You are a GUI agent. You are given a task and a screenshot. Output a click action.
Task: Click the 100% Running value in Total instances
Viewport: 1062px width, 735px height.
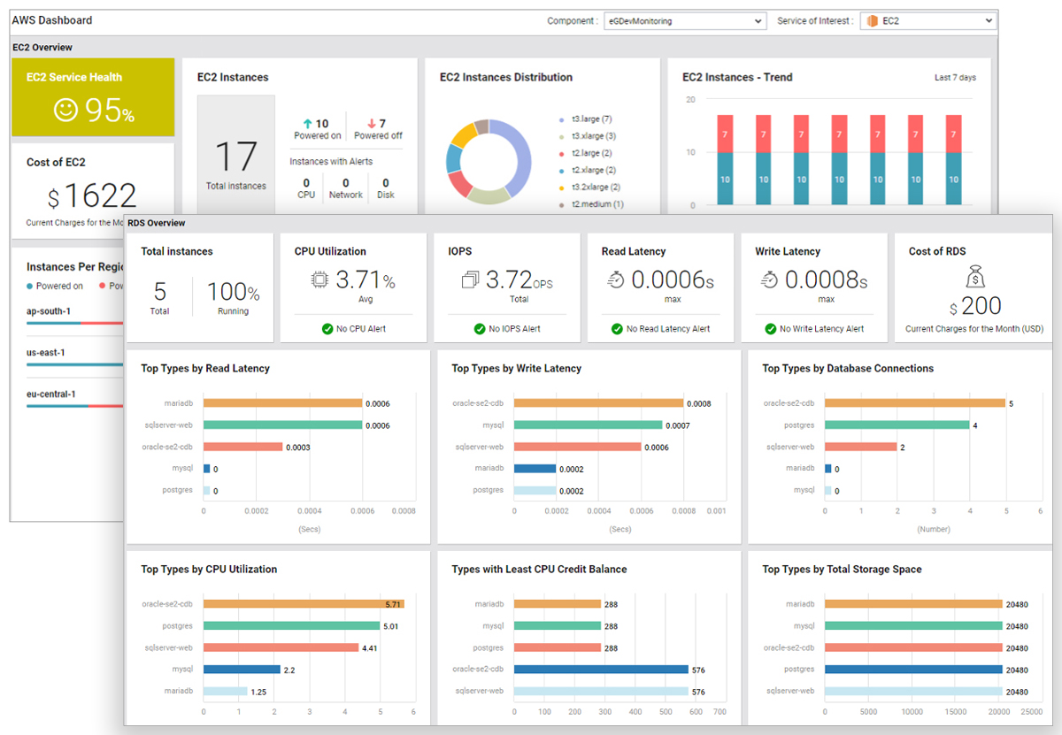pos(234,292)
